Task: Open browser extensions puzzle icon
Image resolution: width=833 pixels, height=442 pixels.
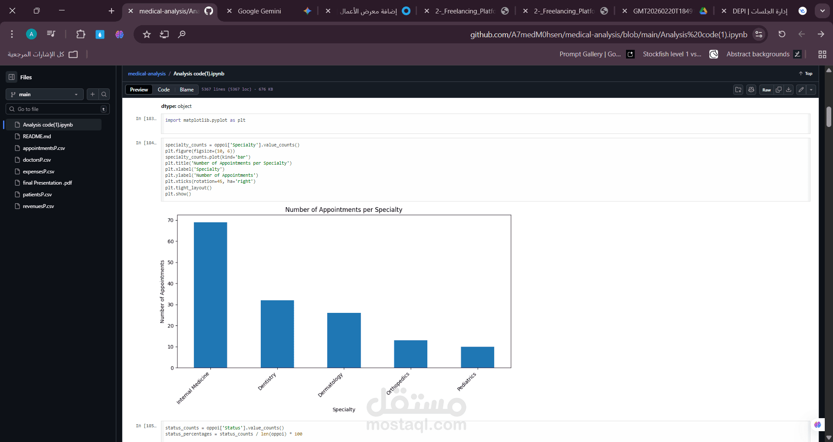Action: click(x=81, y=34)
